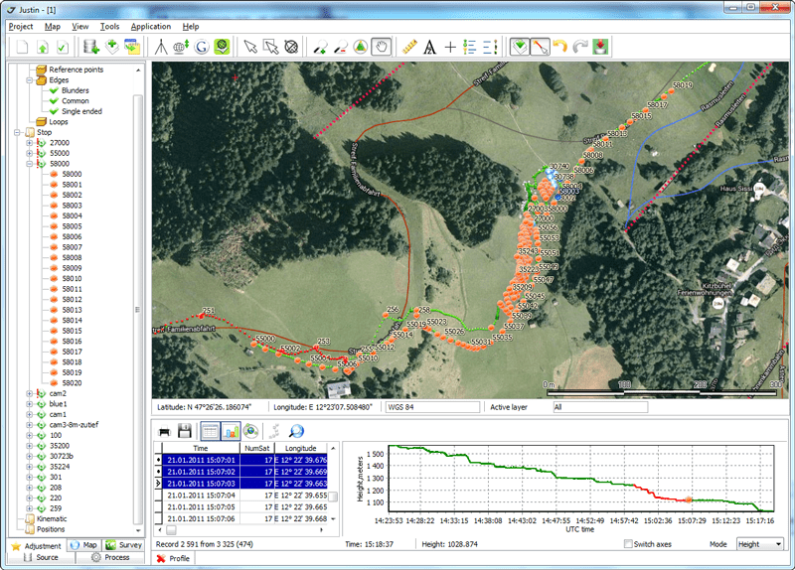Save profile data with floppy disk icon
Image resolution: width=795 pixels, height=570 pixels.
(x=185, y=432)
